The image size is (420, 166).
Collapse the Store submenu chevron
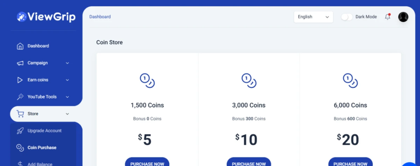67,114
